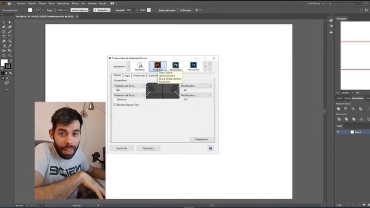Open Pulsación de Tecla dropdown above Tab

129,86
